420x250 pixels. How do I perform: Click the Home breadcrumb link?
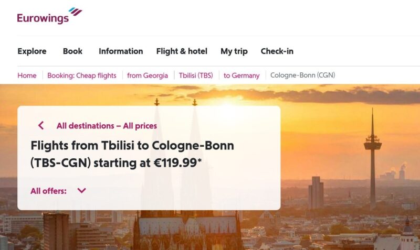(x=27, y=75)
